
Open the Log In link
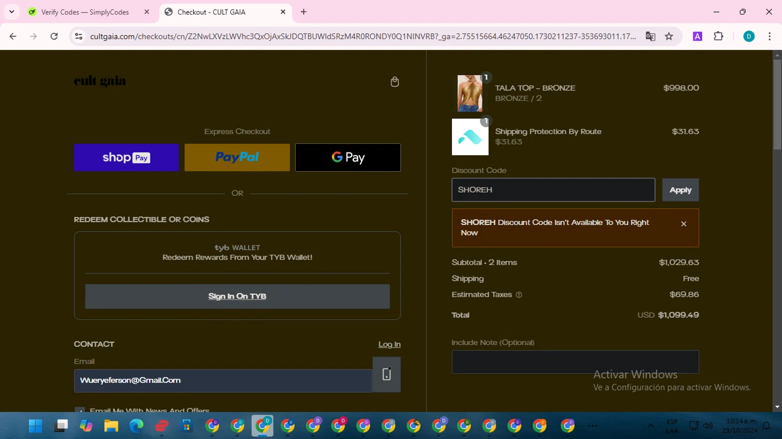point(389,344)
